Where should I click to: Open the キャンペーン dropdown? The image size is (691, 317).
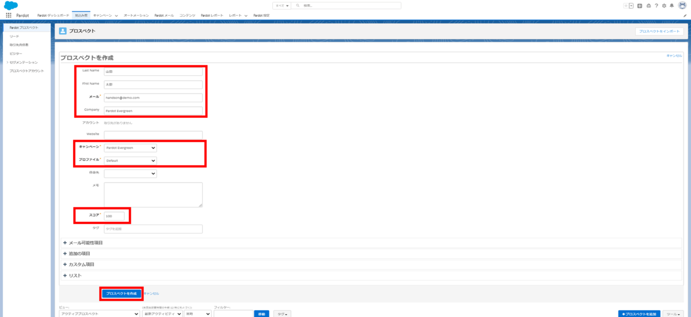point(130,148)
